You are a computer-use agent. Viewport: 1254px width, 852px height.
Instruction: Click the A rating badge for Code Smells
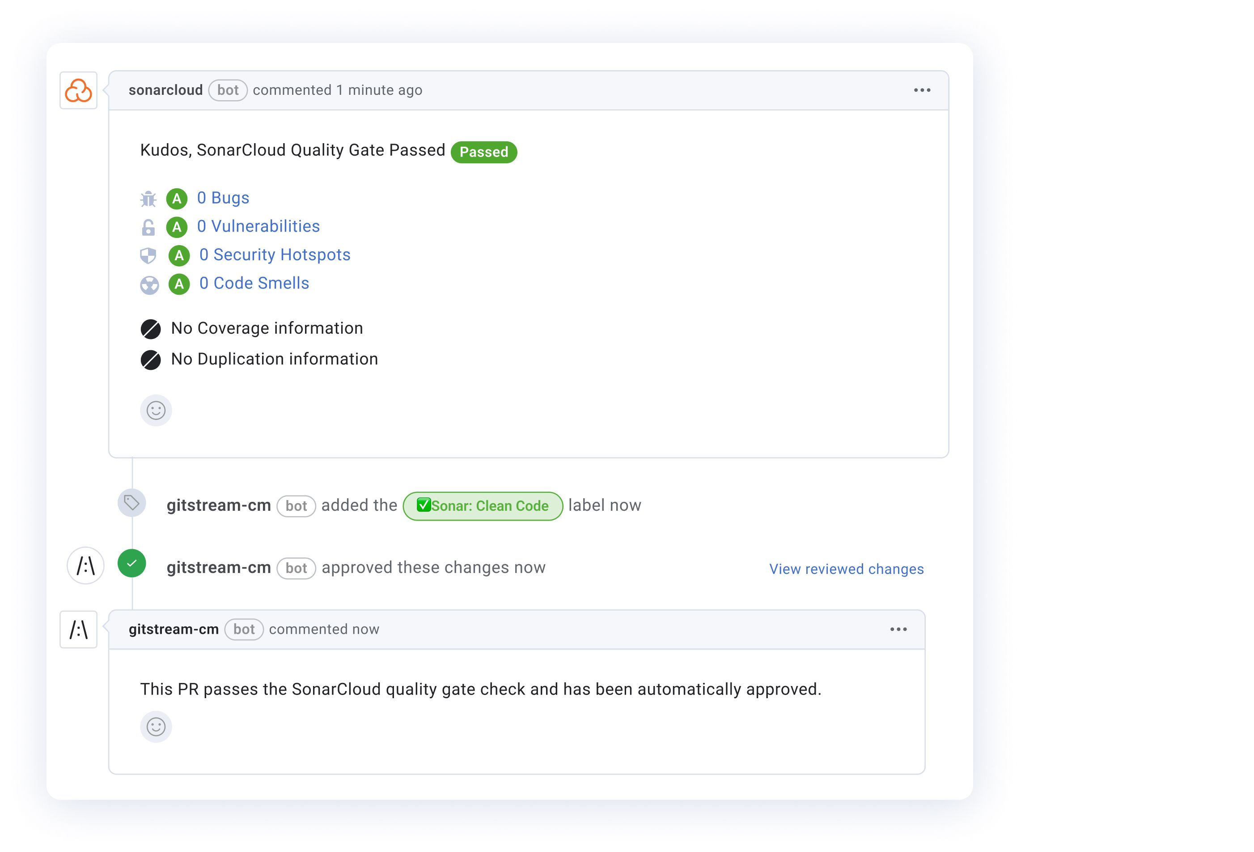coord(179,284)
